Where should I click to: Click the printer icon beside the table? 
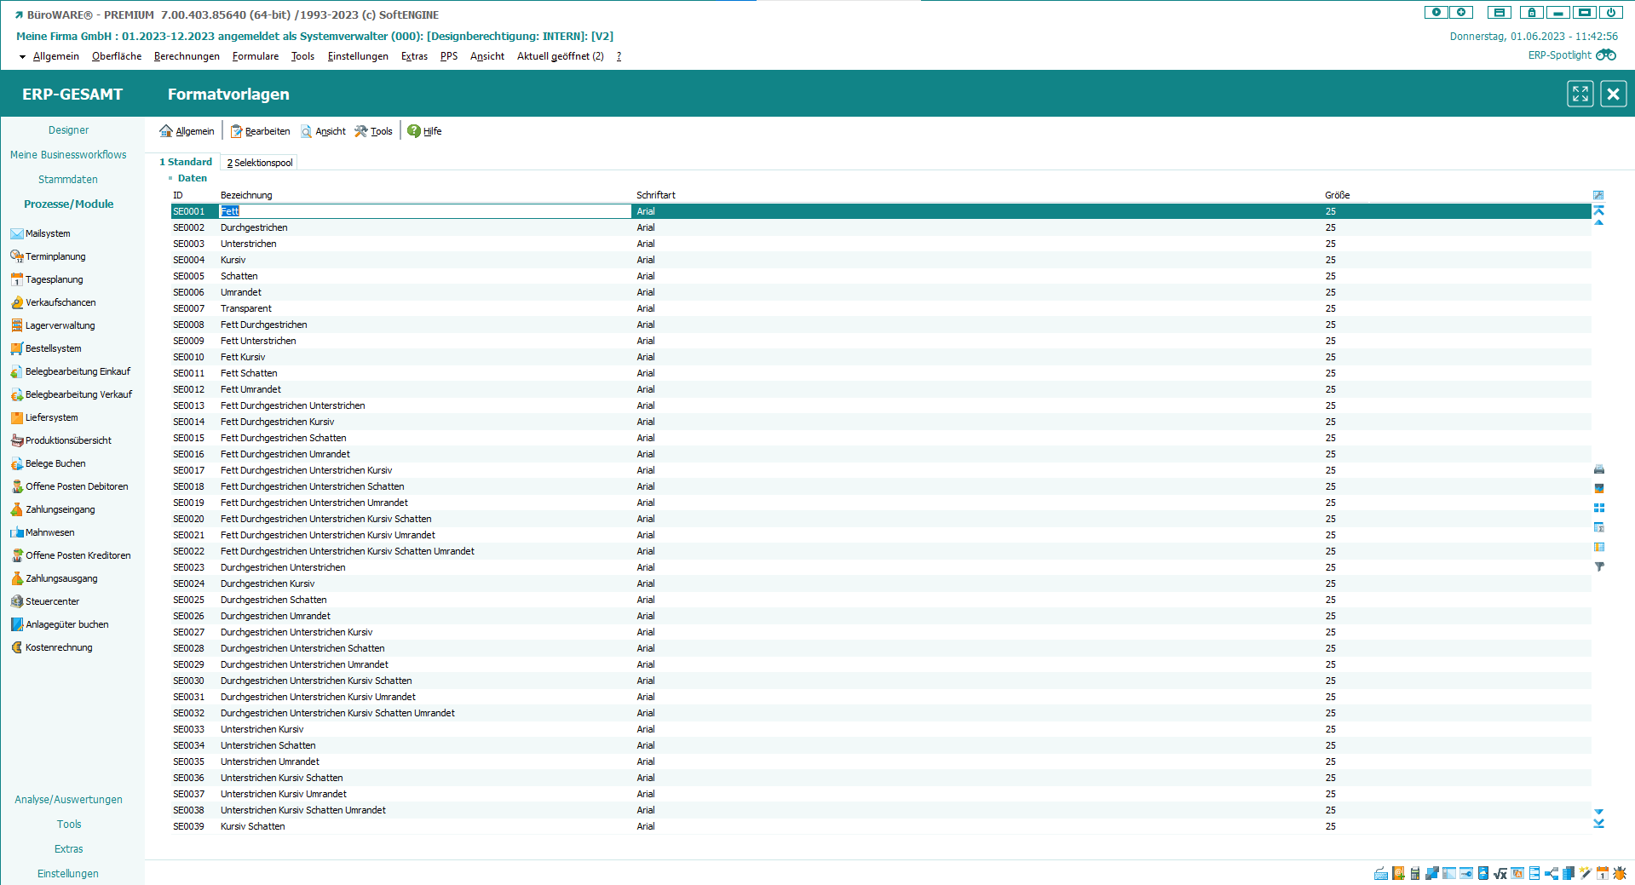1599,469
